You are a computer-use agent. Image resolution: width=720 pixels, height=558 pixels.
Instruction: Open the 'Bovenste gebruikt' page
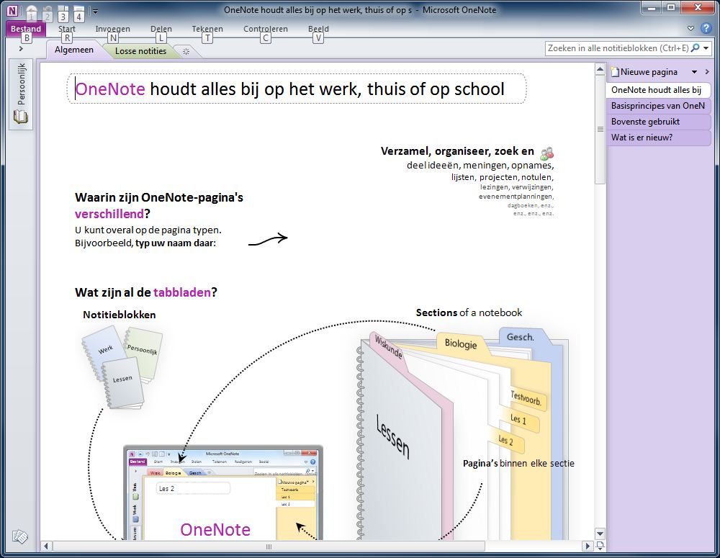658,122
